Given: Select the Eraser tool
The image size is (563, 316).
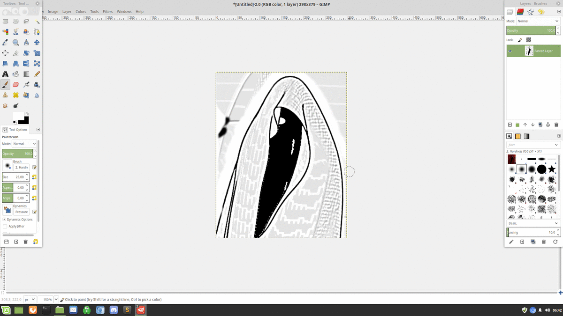Looking at the screenshot, I should point(16,85).
